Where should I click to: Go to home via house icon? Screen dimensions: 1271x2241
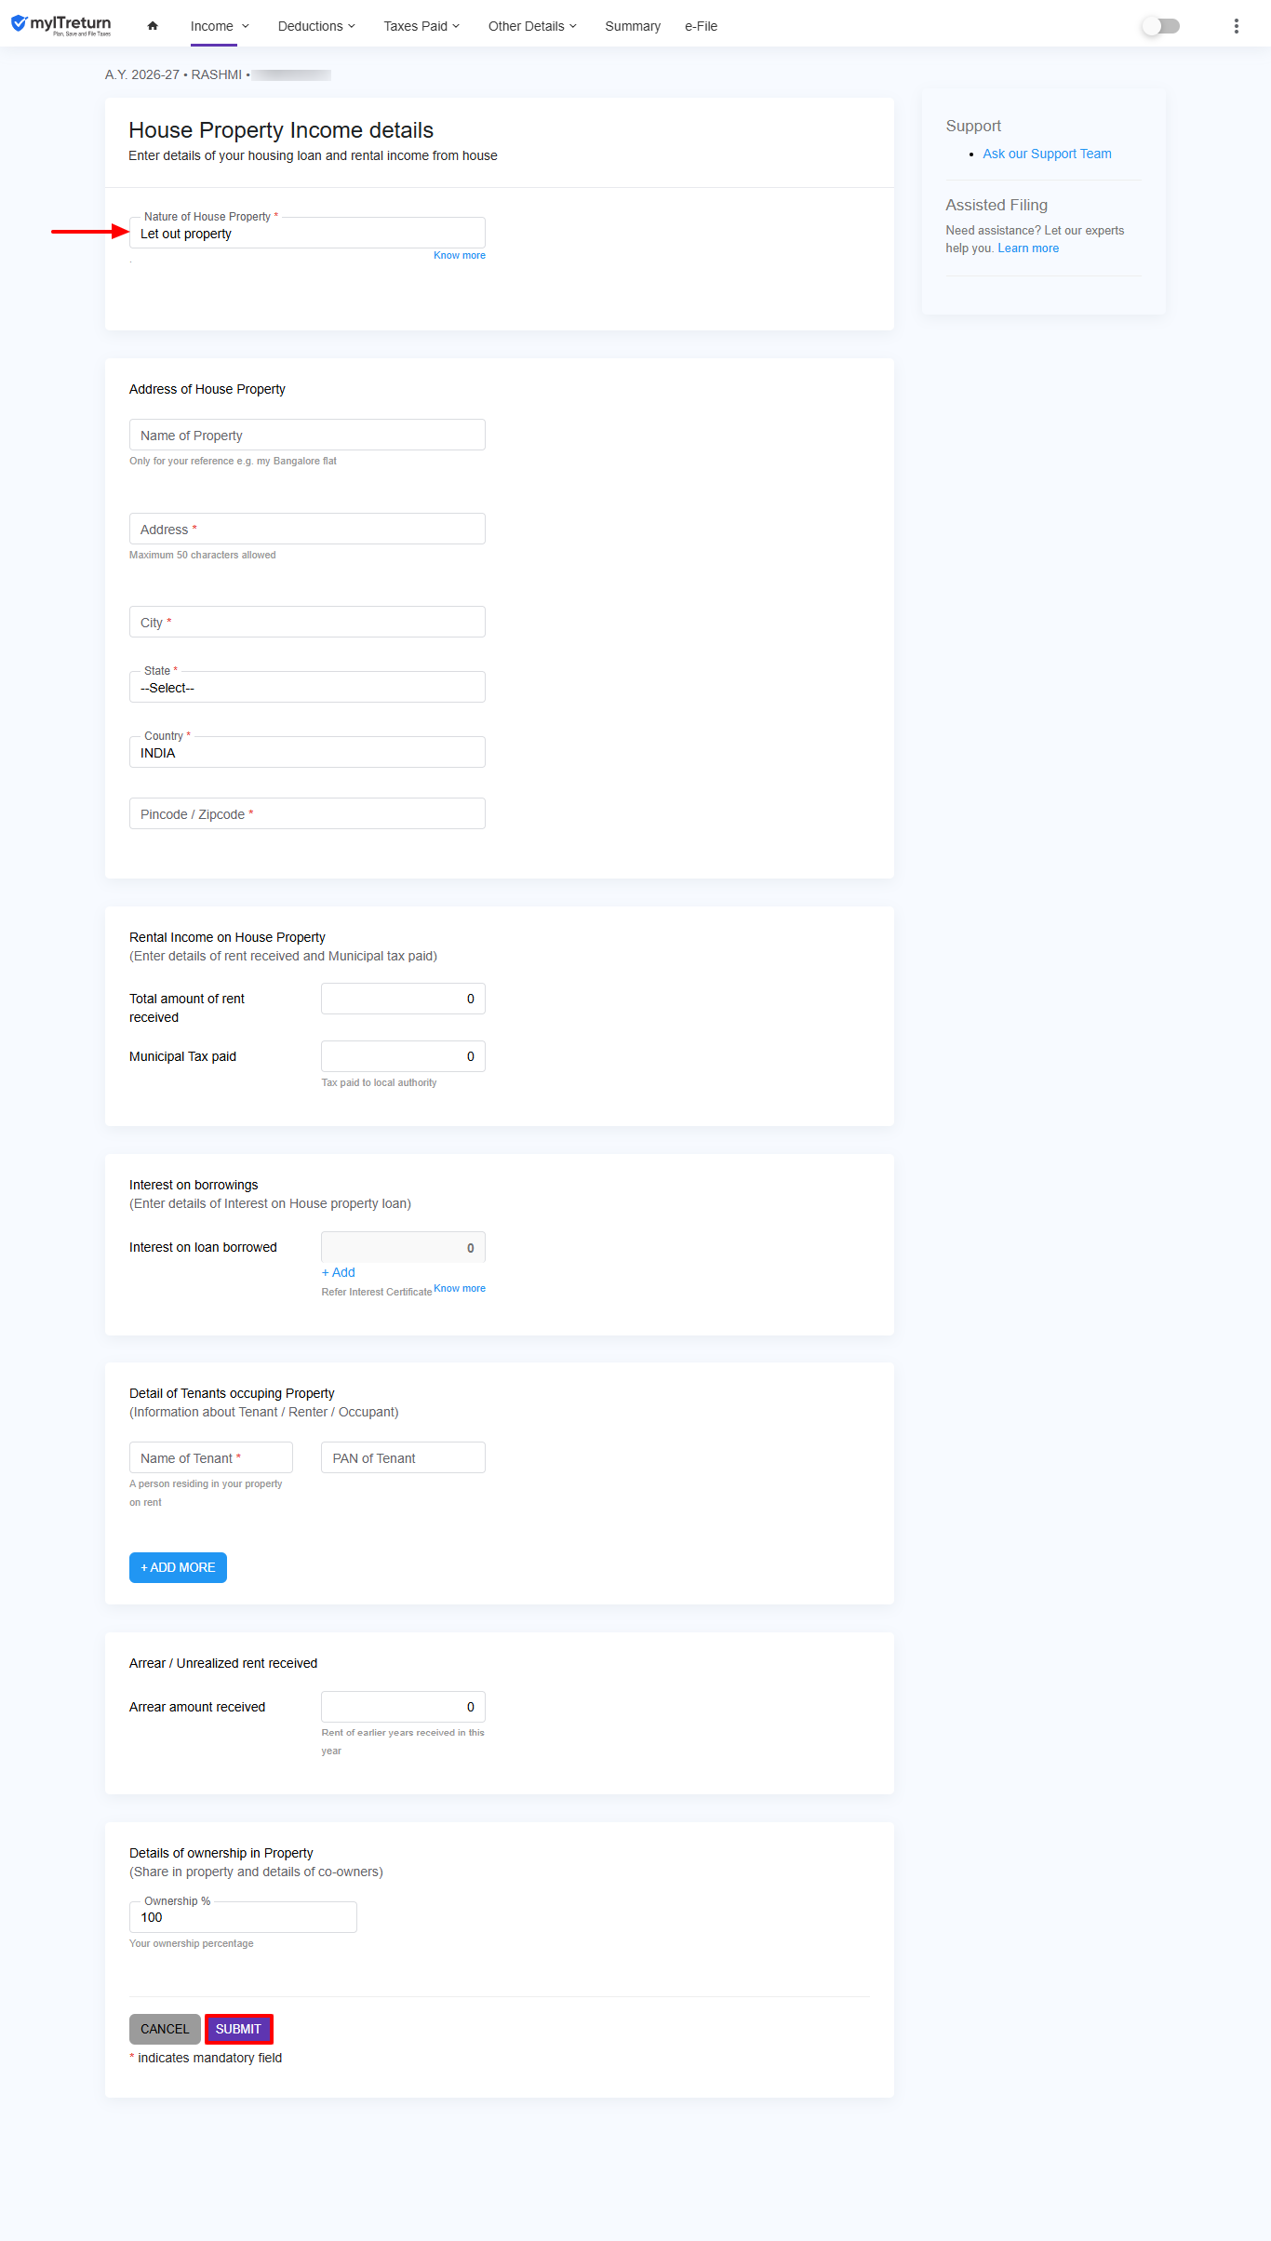pyautogui.click(x=153, y=26)
